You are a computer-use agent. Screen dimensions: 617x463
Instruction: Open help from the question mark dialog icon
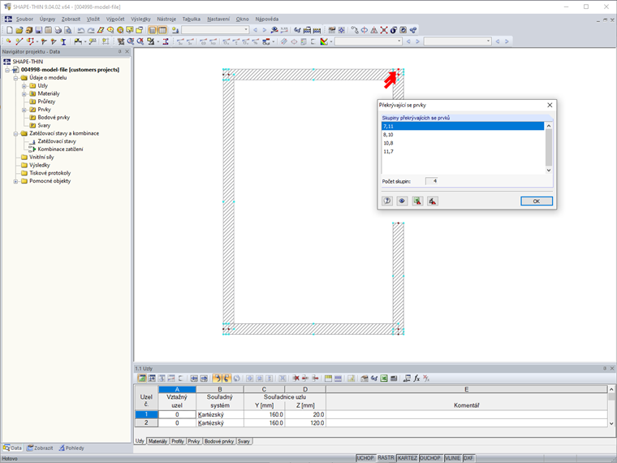tap(387, 201)
